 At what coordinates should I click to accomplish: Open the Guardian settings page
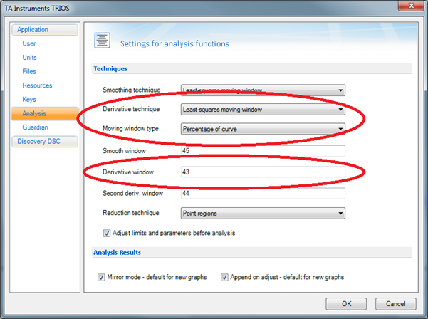coord(35,127)
